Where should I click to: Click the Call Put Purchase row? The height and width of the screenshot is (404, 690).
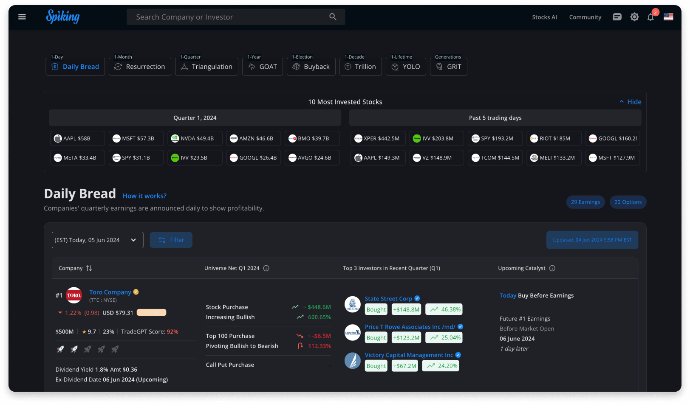[x=268, y=365]
